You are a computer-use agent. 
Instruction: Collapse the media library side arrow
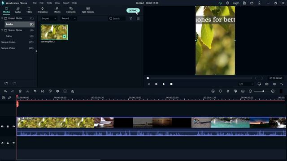[36, 51]
